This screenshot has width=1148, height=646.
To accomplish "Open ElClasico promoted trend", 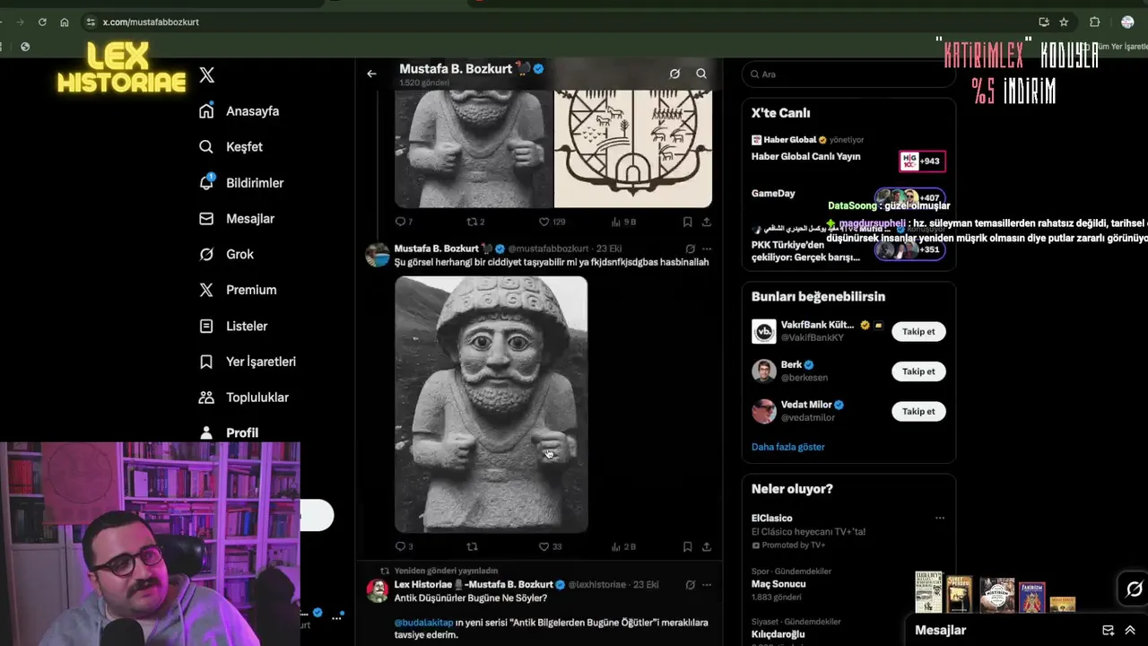I will pos(848,530).
